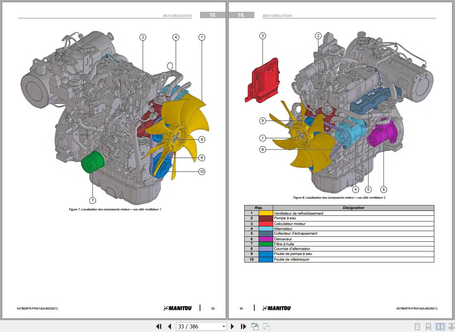This screenshot has height=332, width=455.
Task: Go to the first page
Action: (159, 326)
